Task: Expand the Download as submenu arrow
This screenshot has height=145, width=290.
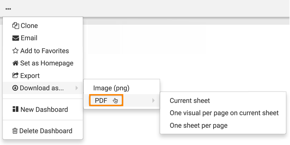Action: pyautogui.click(x=77, y=88)
